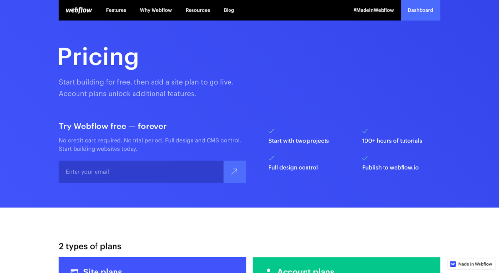Open the Why Webflow menu
The image size is (499, 273).
coord(155,10)
